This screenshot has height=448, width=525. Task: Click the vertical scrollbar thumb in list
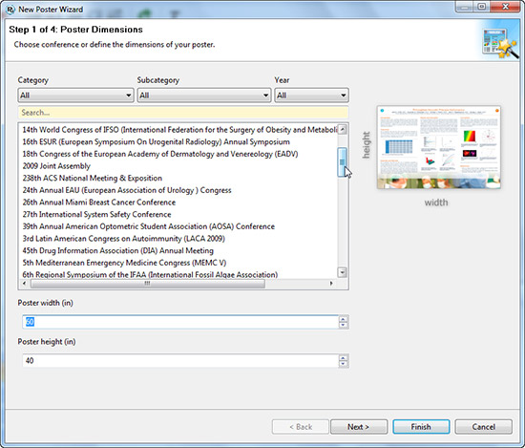(342, 161)
